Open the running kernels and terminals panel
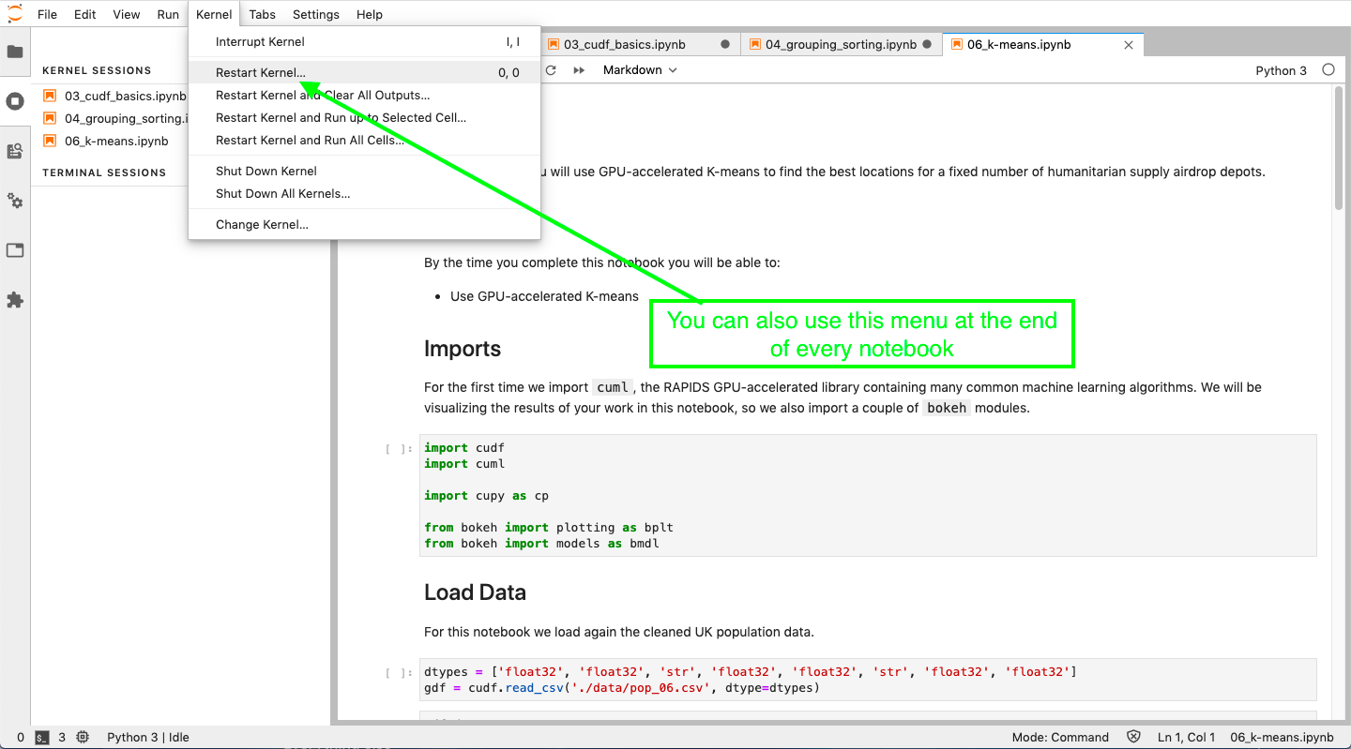The width and height of the screenshot is (1351, 749). pos(15,101)
